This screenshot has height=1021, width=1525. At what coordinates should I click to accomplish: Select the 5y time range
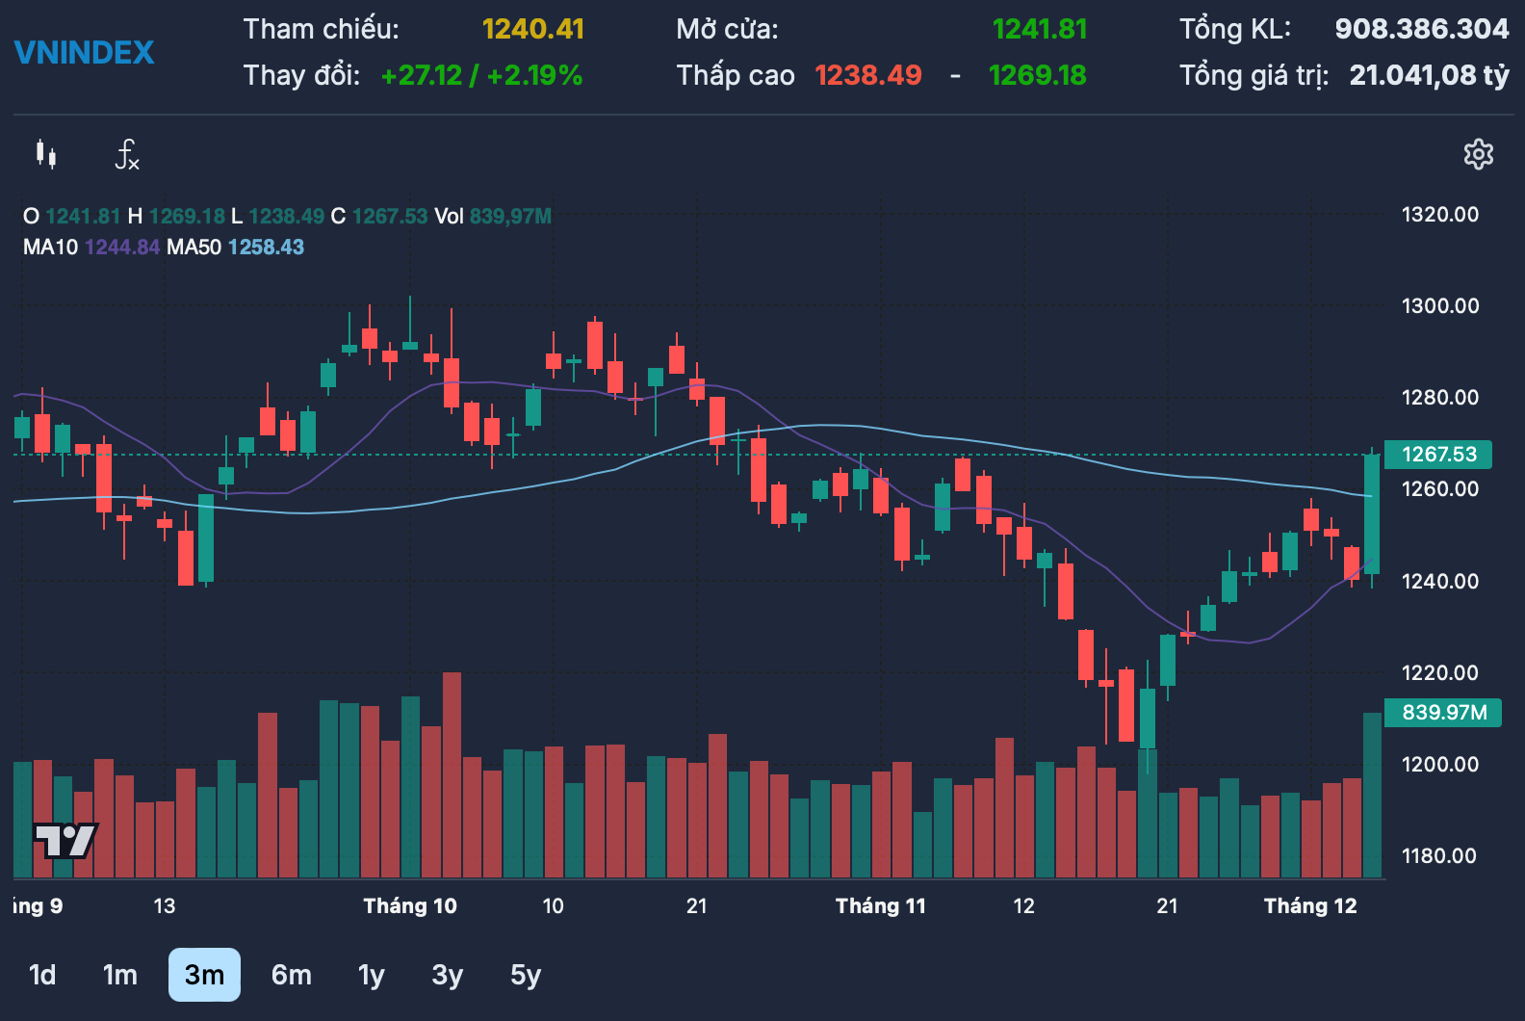(526, 975)
